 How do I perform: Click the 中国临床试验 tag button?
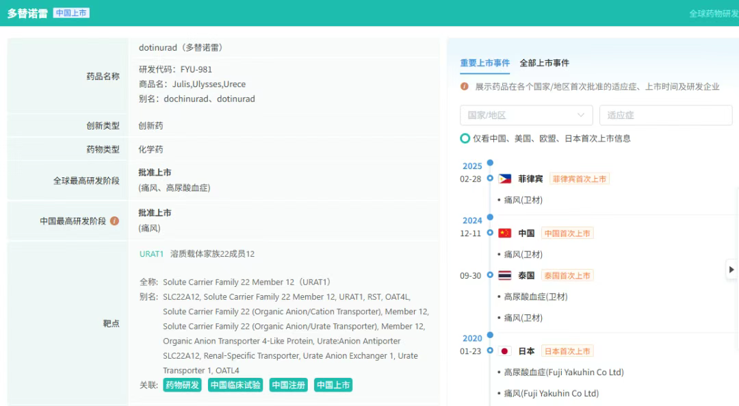(235, 385)
